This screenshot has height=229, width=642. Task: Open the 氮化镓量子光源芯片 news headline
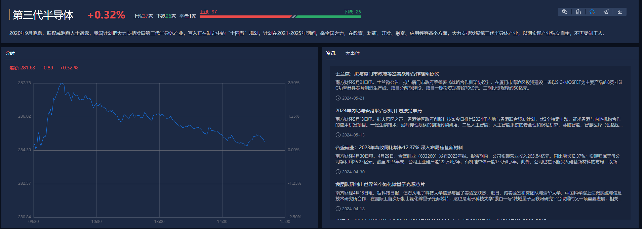click(380, 184)
